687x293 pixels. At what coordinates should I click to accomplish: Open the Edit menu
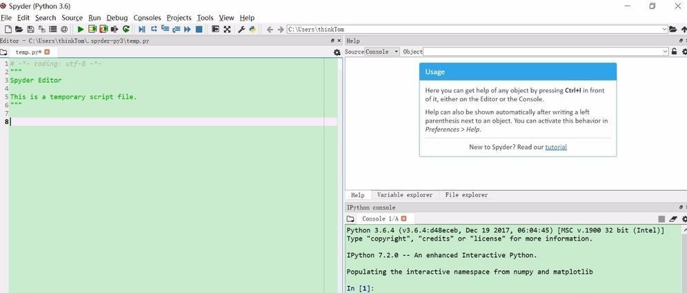click(23, 18)
